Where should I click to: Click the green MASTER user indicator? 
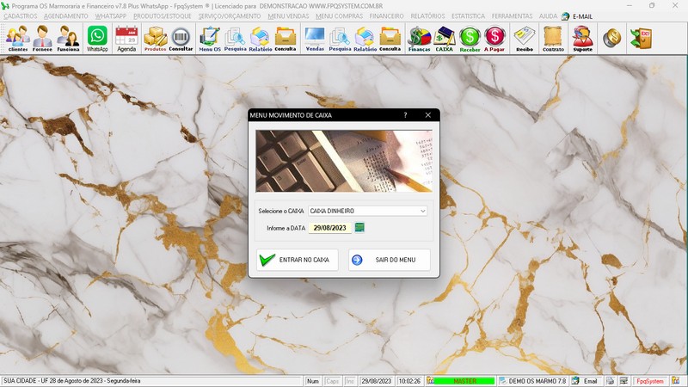pos(464,381)
